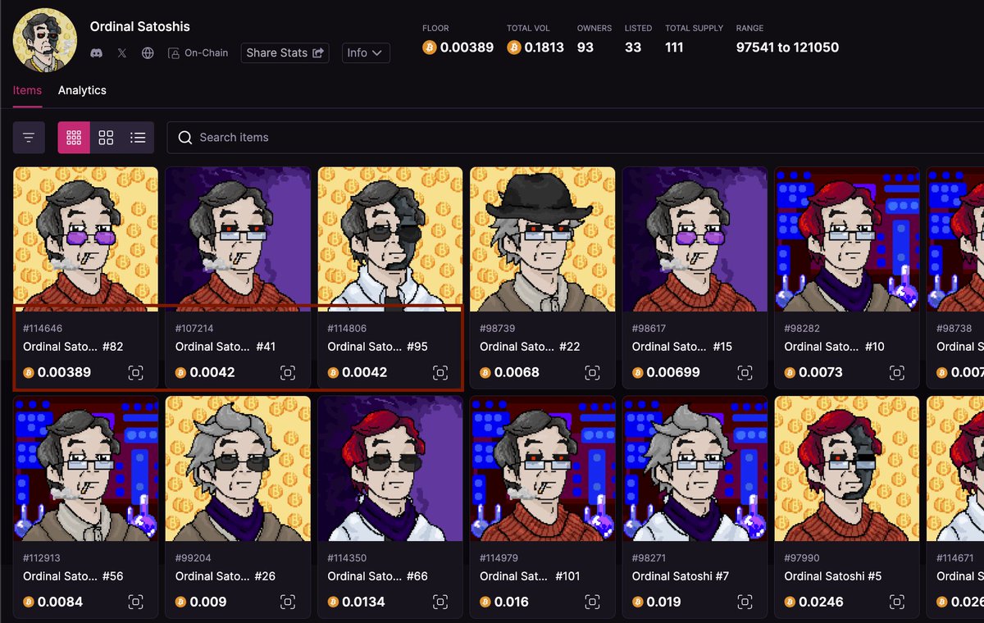Click the 0.0073 price on item #10

pyautogui.click(x=821, y=373)
